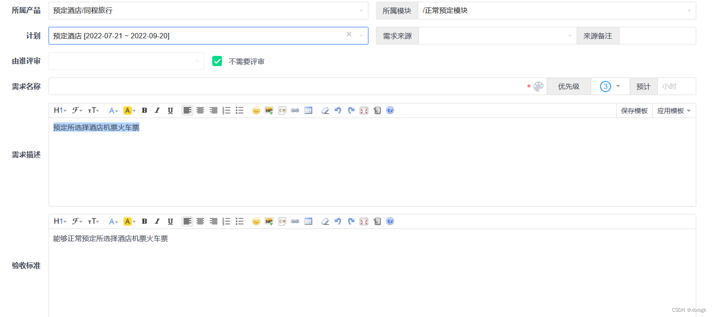
Task: Insert numbered list in 需求描述 editor
Action: [226, 111]
